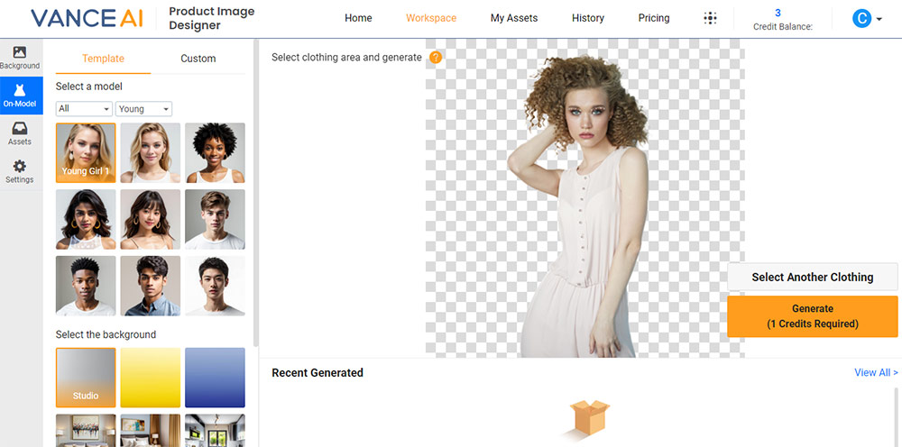
Task: Click the 'Product Image Designer' title
Action: coord(212,18)
